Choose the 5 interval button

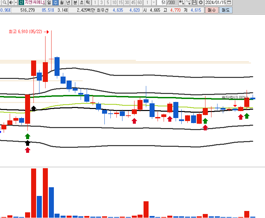(x=108, y=3)
